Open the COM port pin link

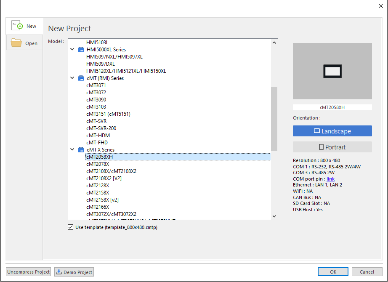330,179
